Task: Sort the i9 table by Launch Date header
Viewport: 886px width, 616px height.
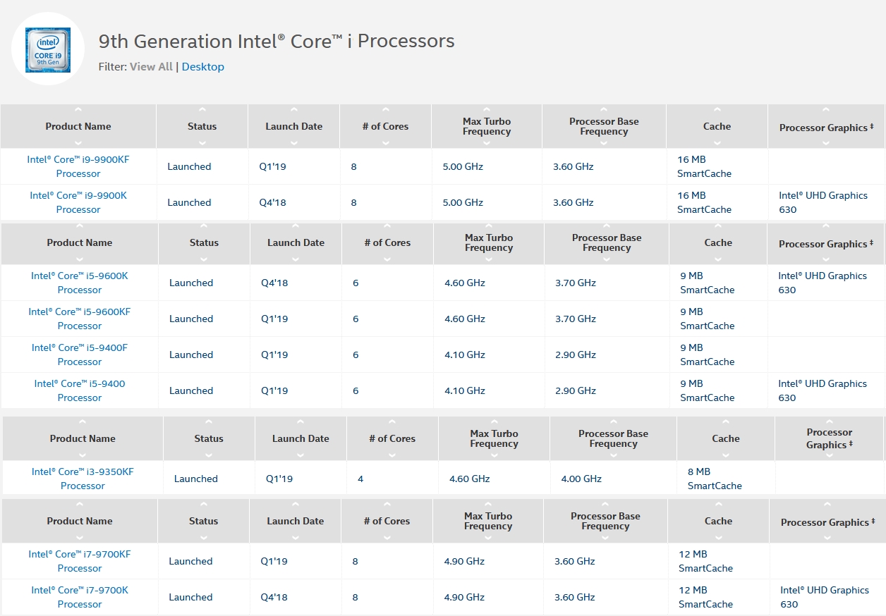Action: click(x=294, y=126)
